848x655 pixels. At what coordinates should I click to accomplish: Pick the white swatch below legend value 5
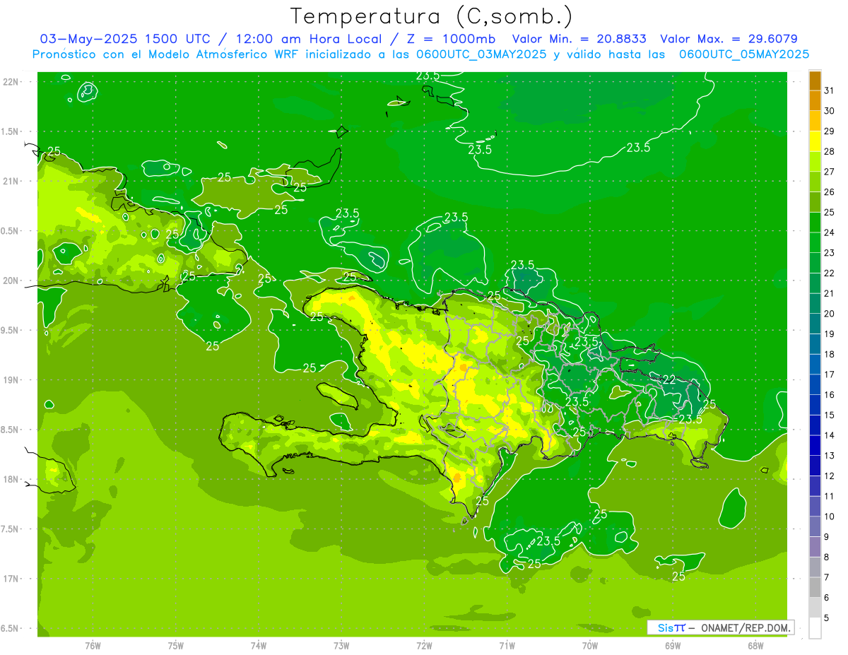click(x=815, y=628)
